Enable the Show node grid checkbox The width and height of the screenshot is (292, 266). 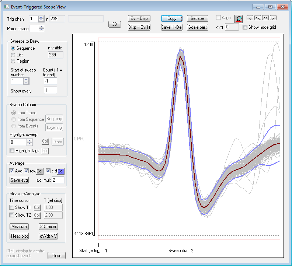(x=245, y=27)
